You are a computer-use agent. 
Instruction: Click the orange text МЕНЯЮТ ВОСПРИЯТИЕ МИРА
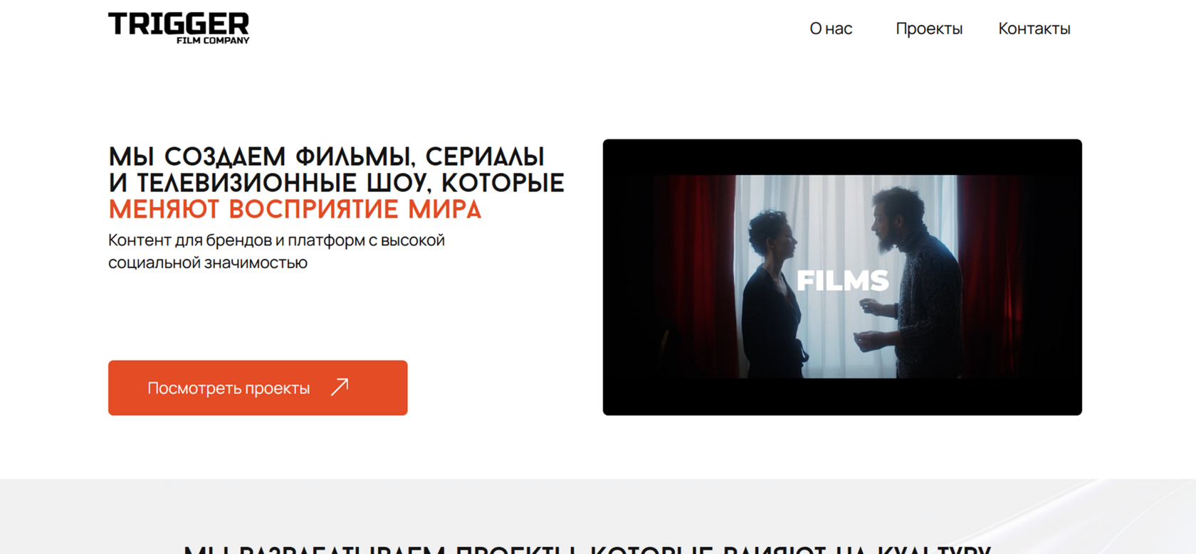[295, 209]
